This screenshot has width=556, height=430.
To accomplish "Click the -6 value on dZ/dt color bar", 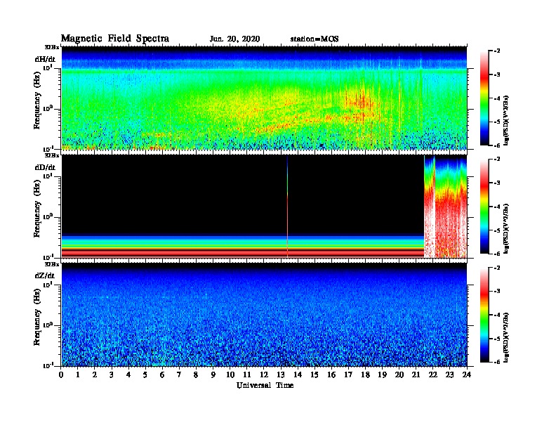I will pos(497,362).
